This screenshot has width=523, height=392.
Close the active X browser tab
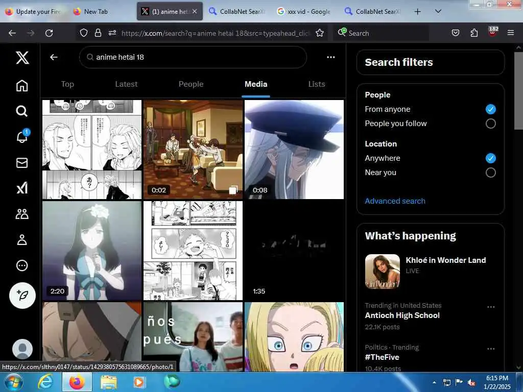point(195,12)
